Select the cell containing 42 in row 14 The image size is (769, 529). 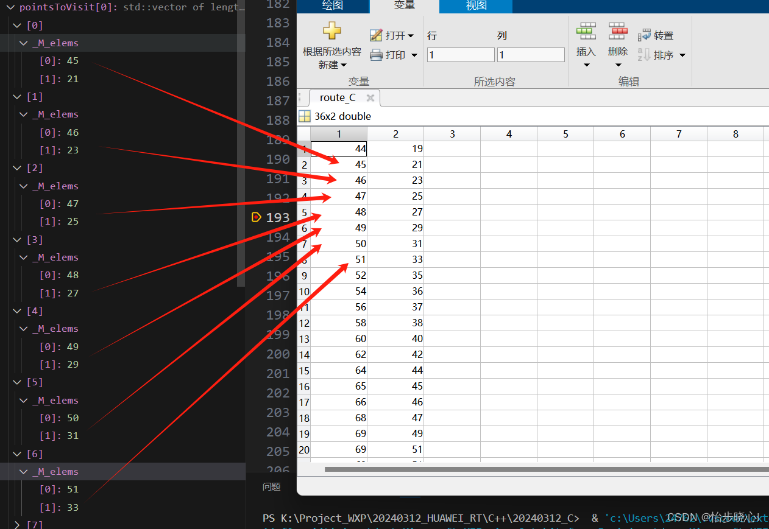pyautogui.click(x=395, y=355)
